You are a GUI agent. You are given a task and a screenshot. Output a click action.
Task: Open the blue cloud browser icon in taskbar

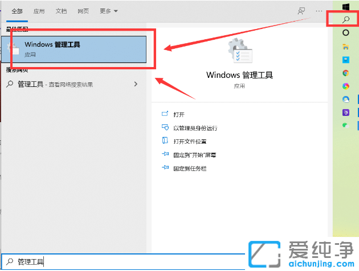click(346, 99)
